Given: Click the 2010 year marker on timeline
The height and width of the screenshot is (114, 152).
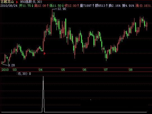Looking at the screenshot, I should (5, 70).
